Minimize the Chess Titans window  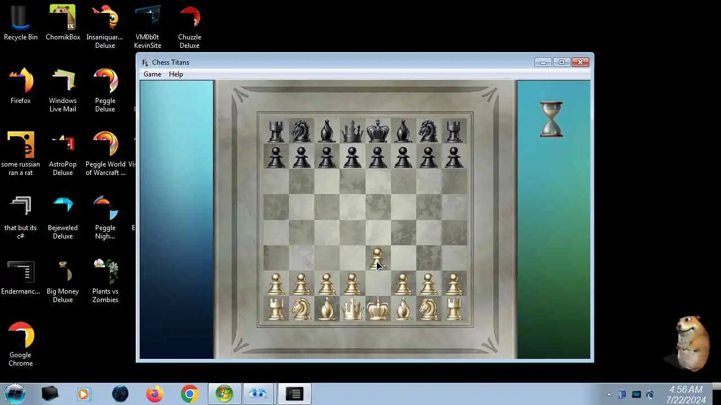point(543,62)
